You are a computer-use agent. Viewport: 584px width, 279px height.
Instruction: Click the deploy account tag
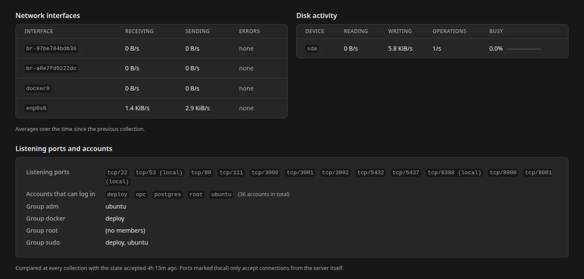(117, 194)
